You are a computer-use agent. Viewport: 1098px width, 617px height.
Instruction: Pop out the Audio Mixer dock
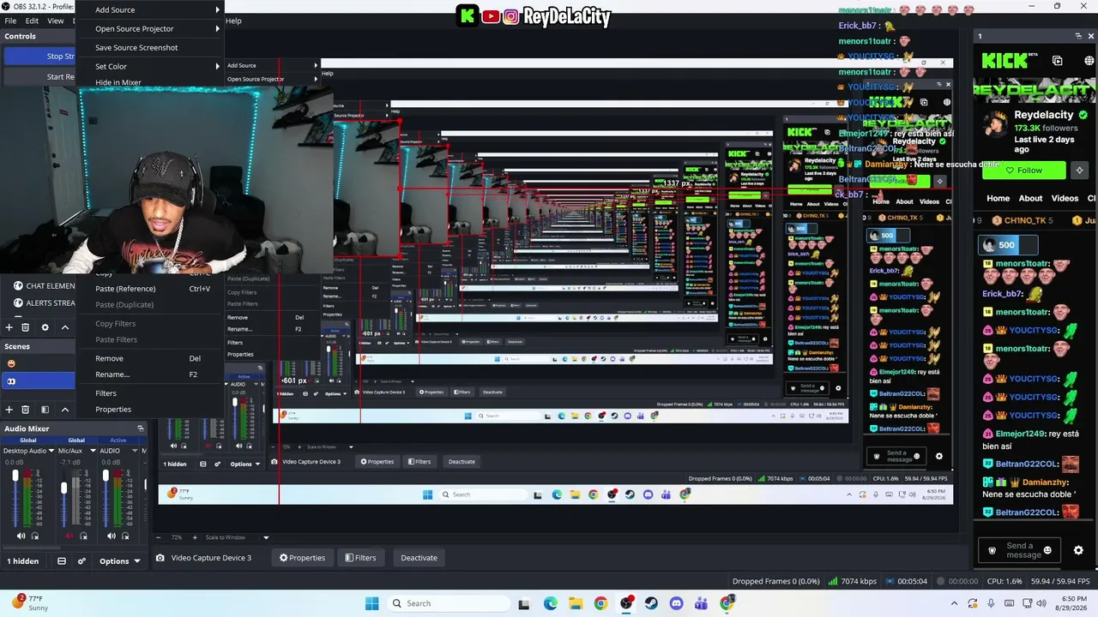click(141, 428)
